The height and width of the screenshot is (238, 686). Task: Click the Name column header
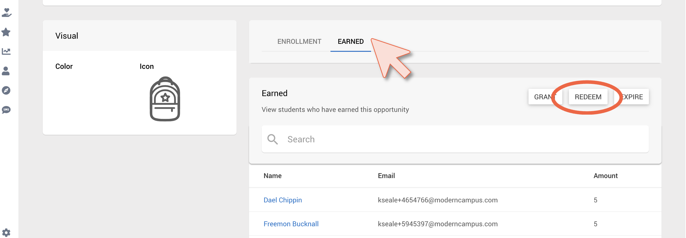pos(273,176)
